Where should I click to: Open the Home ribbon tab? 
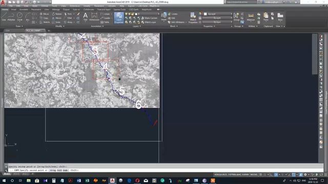pyautogui.click(x=5, y=10)
